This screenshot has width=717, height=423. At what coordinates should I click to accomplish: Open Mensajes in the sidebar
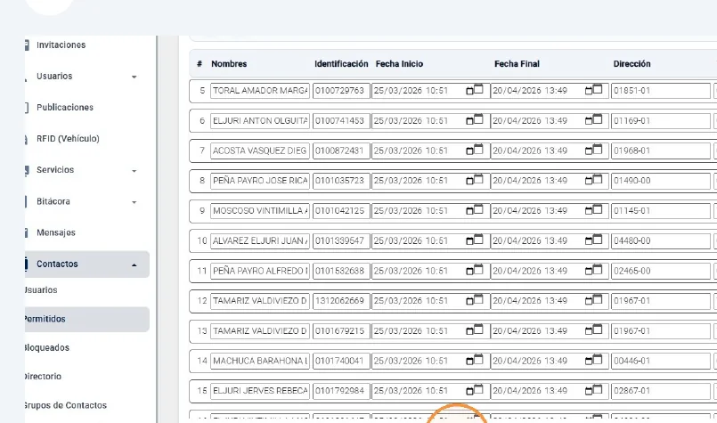point(56,232)
